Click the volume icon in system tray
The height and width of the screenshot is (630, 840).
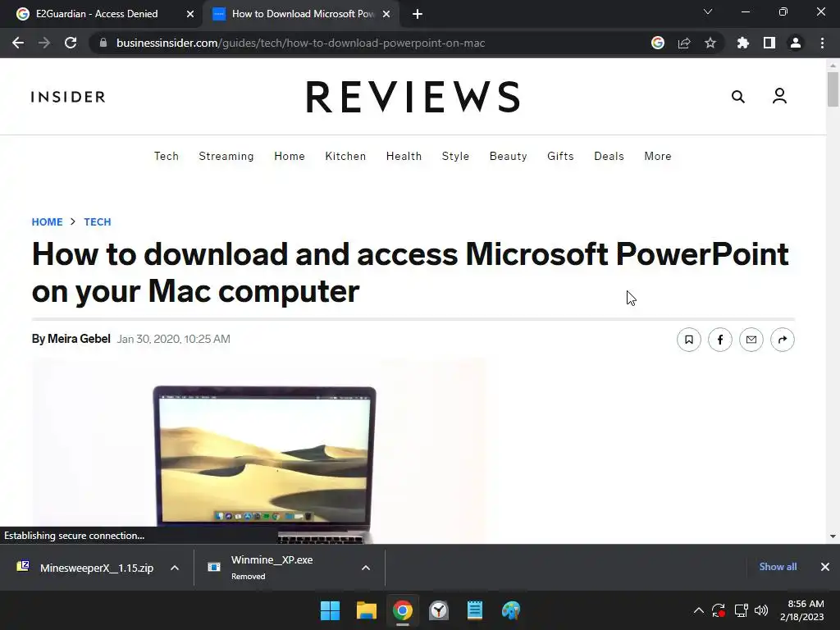pos(760,610)
